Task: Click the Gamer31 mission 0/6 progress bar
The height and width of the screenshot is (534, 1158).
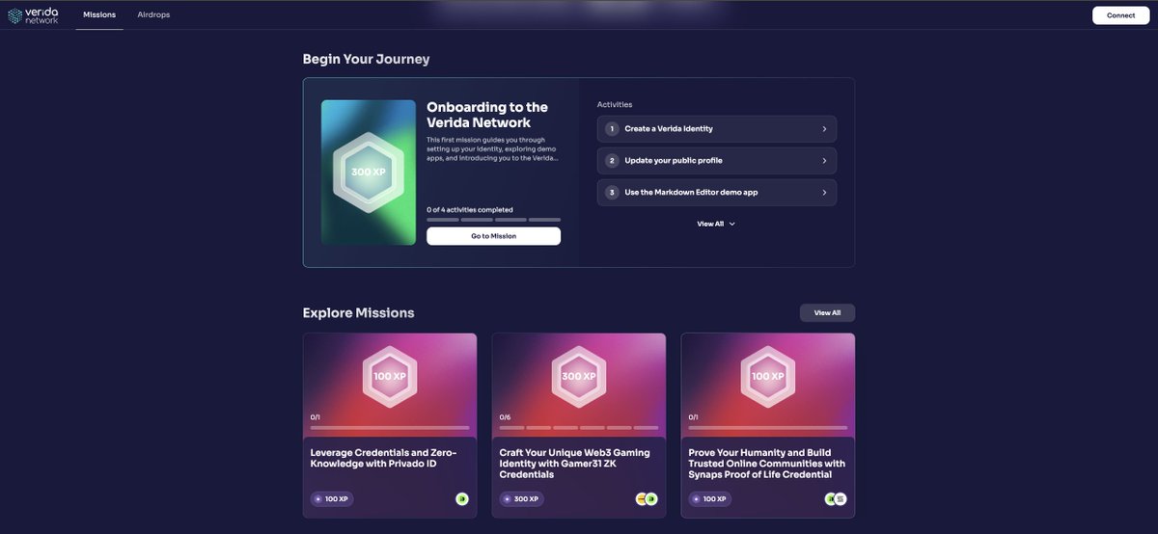Action: pyautogui.click(x=579, y=427)
